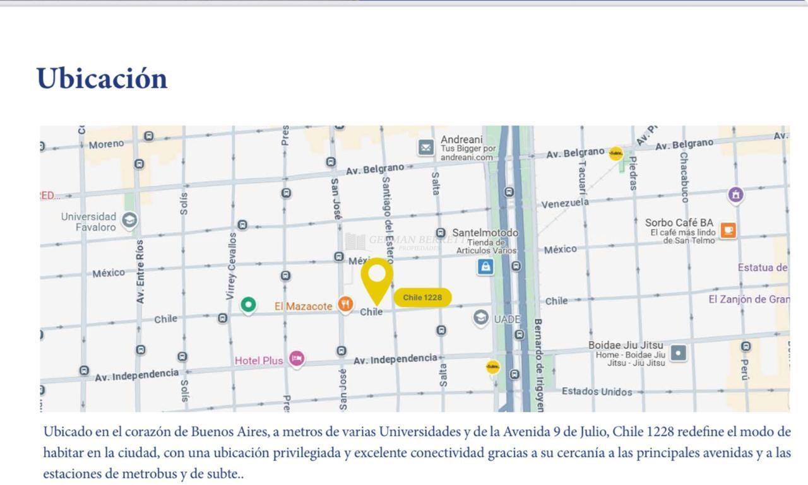Viewport: 808px width, 485px height.
Task: Click the location description paragraph below the map
Action: [x=417, y=452]
